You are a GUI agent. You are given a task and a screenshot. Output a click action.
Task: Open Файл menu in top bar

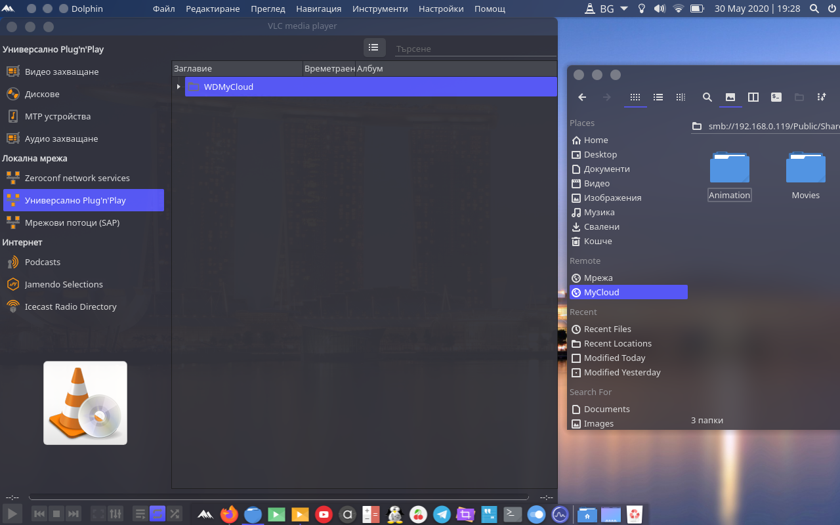(x=163, y=9)
